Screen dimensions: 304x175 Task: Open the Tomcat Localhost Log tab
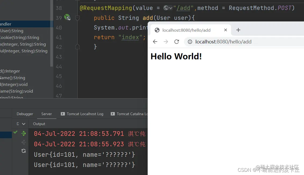pos(82,114)
